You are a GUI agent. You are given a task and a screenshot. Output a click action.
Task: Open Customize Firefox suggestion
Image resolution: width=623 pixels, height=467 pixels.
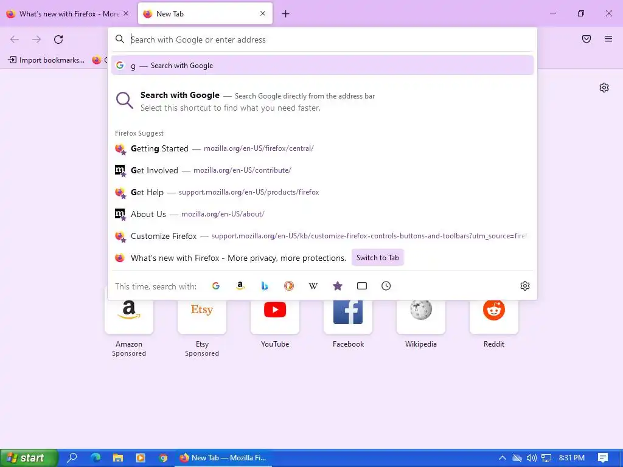(x=322, y=236)
